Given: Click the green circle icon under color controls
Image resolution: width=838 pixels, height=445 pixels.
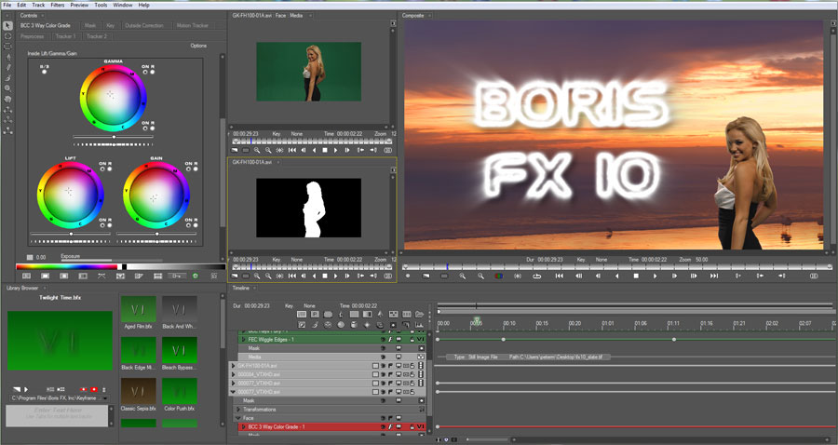Looking at the screenshot, I should [196, 276].
